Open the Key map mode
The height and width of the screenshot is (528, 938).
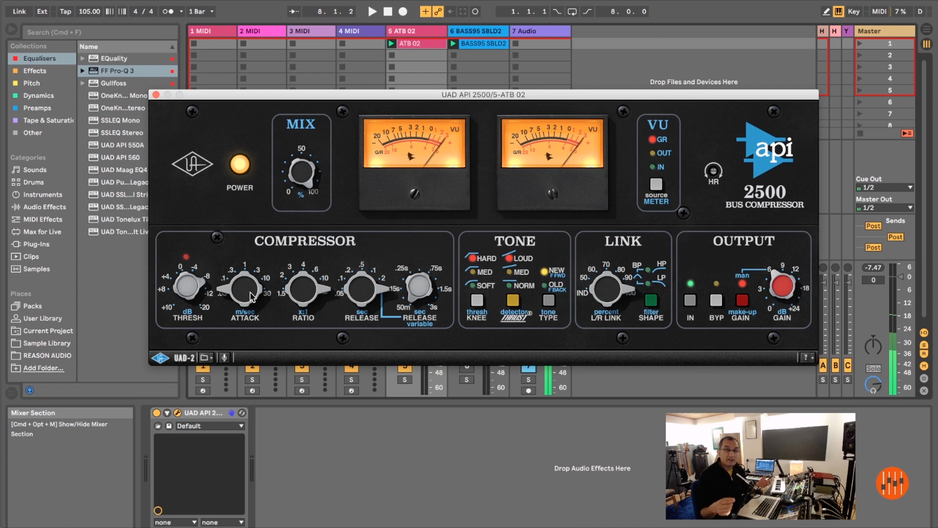(x=854, y=11)
